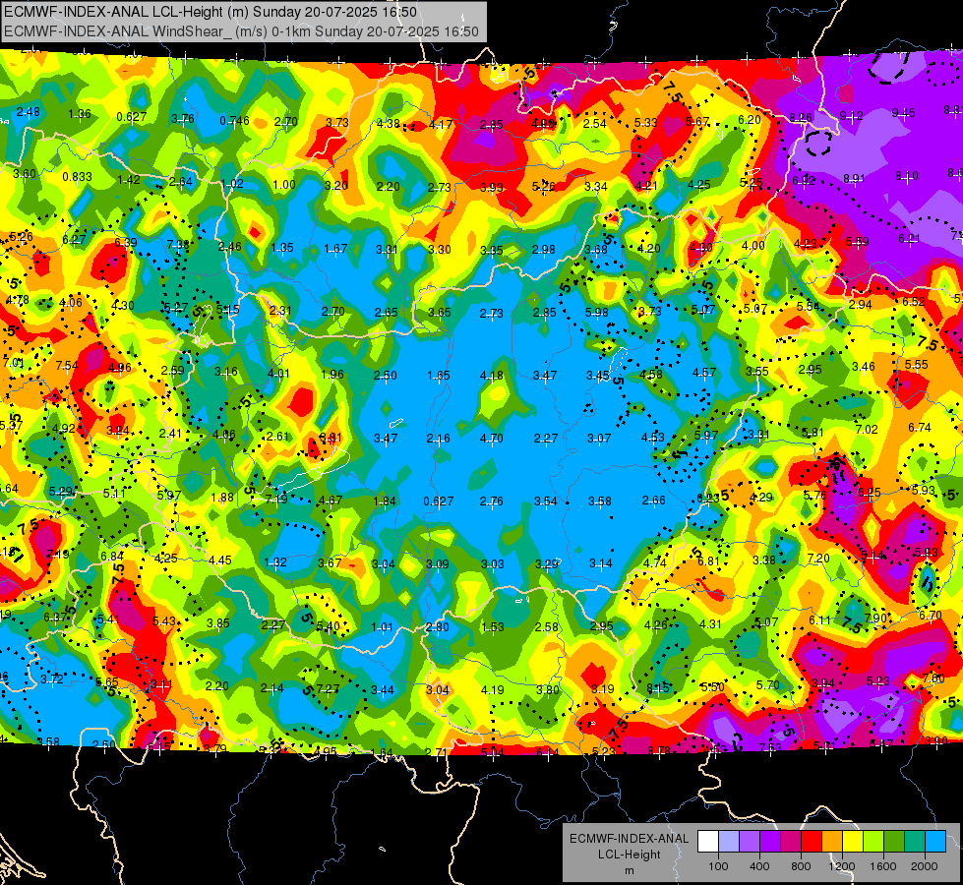Image resolution: width=963 pixels, height=885 pixels.
Task: Click the wind shear value 7.90
Action: (875, 618)
